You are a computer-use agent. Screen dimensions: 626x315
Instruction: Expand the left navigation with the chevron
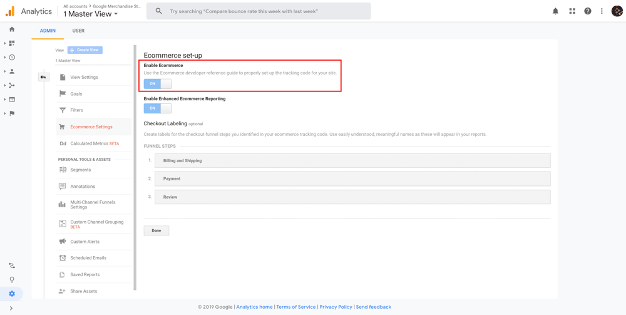tap(11, 308)
